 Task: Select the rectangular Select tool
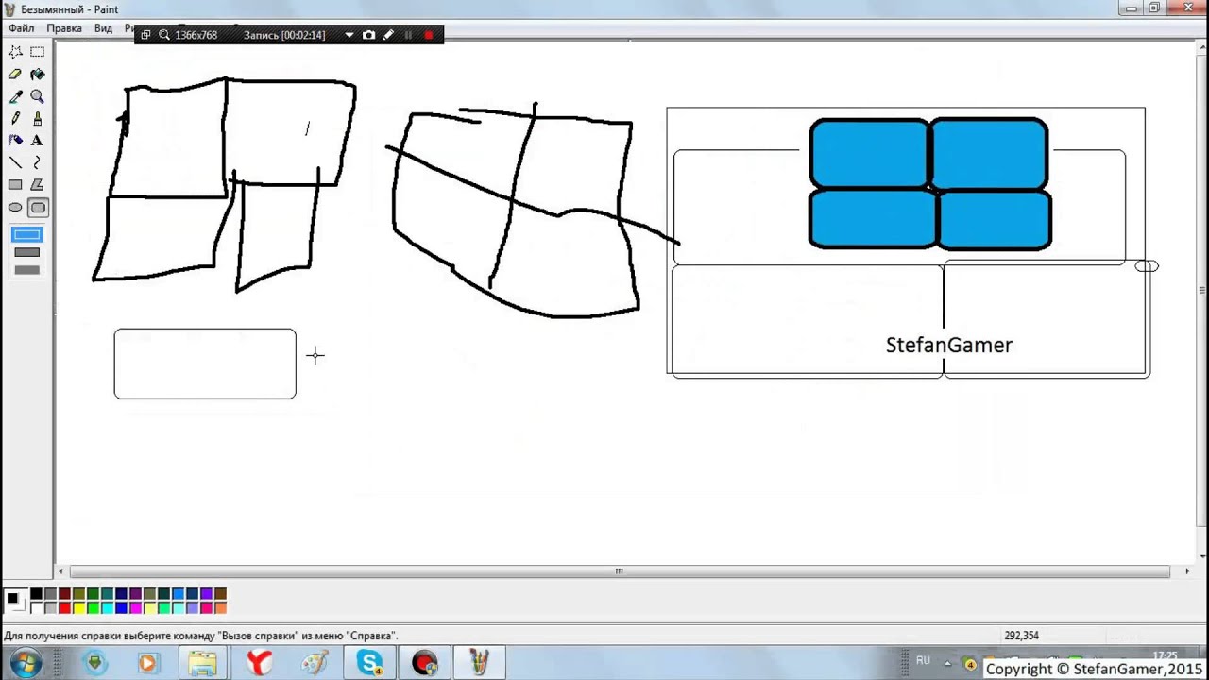pos(38,52)
